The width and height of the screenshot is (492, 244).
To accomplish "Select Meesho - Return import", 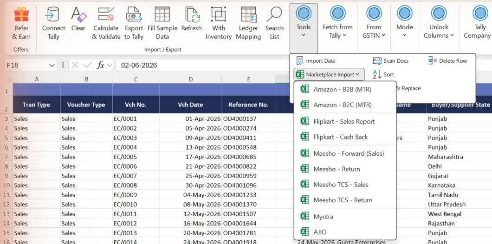I will pos(345,169).
